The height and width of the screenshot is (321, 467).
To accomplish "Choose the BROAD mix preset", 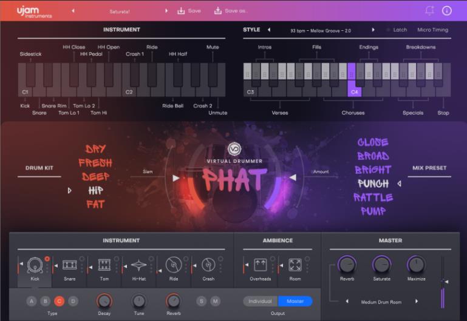I will point(373,156).
